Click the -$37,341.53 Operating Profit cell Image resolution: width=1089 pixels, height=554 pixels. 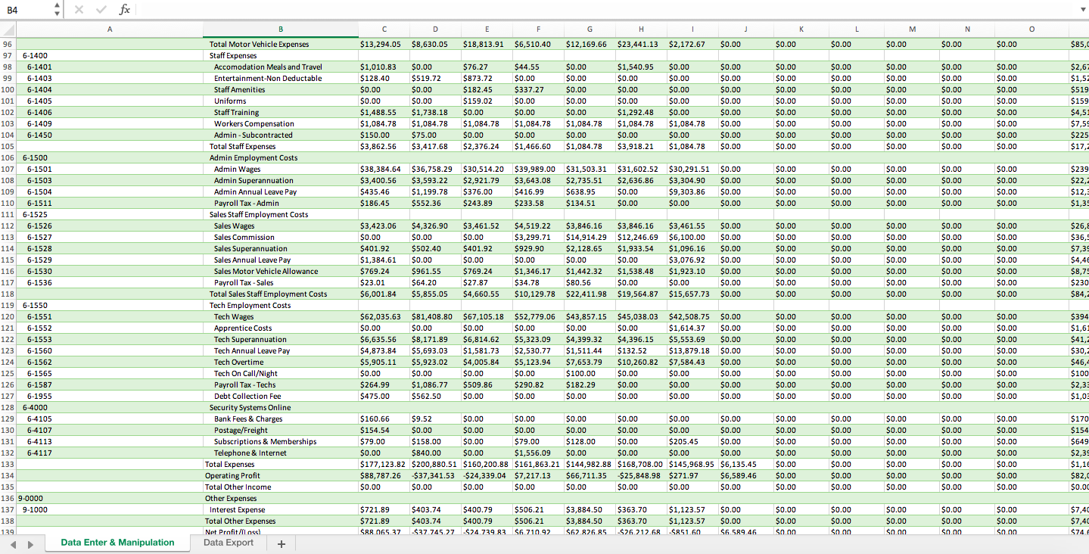(435, 476)
